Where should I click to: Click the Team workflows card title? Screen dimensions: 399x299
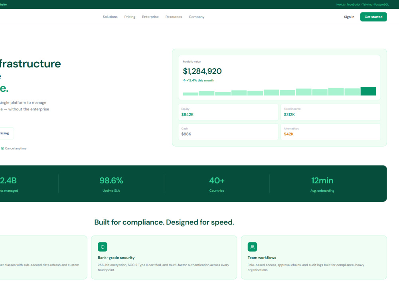(262, 258)
